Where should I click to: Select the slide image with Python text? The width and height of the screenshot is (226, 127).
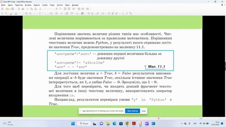pyautogui.click(x=112, y=66)
